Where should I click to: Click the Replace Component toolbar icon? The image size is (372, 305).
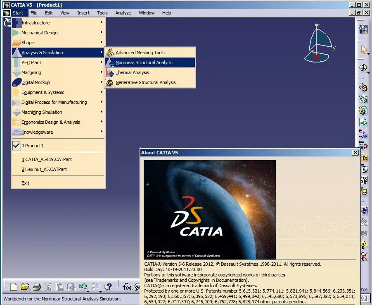(x=363, y=134)
